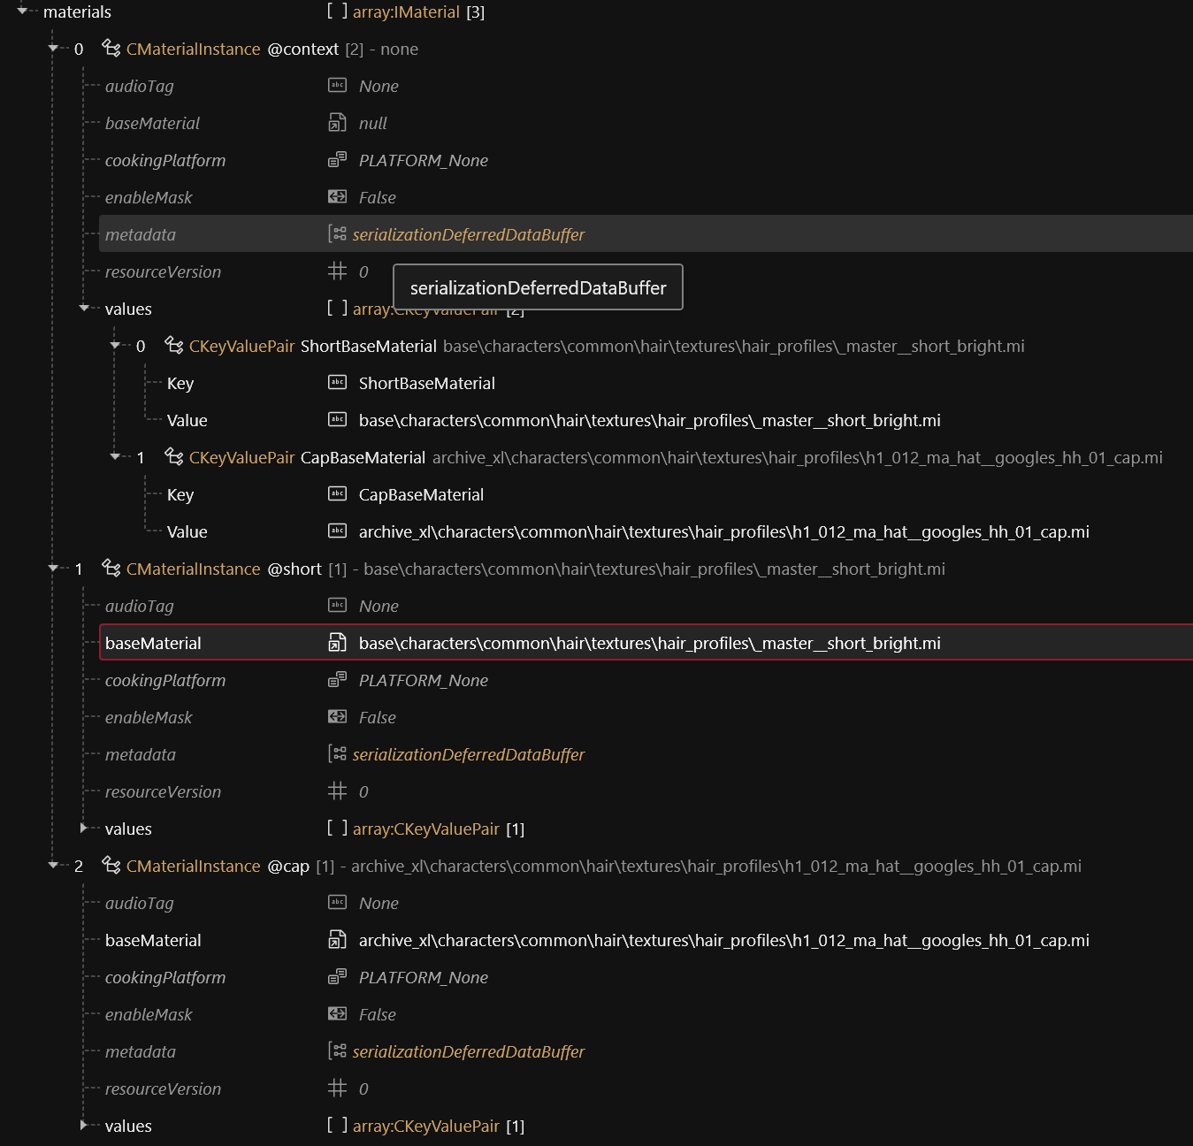Screen dimensions: 1193x1146
Task: Click the serializationDeferredDataBuffer link under @cap
Action: click(468, 1051)
